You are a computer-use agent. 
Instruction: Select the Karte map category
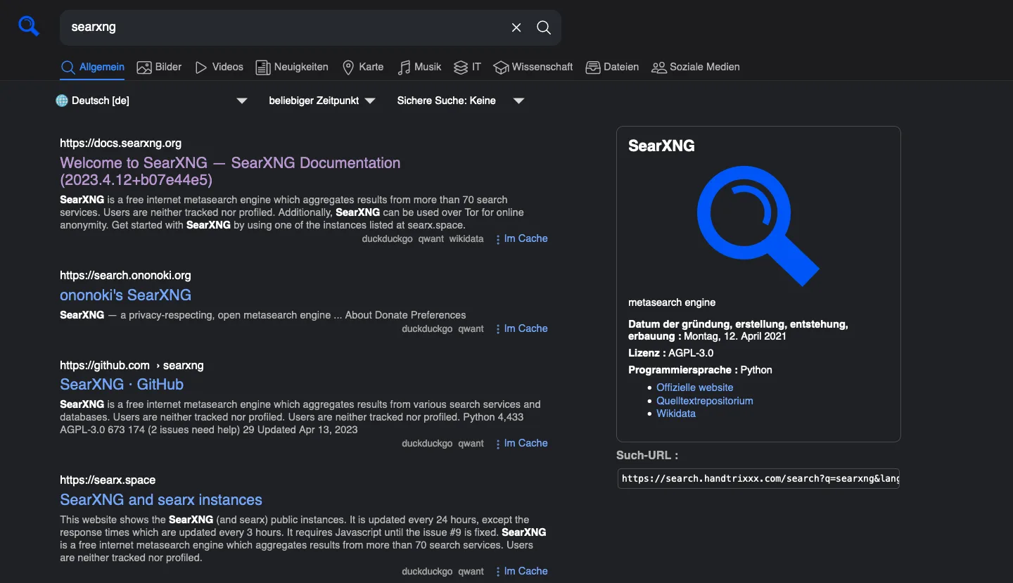[363, 67]
